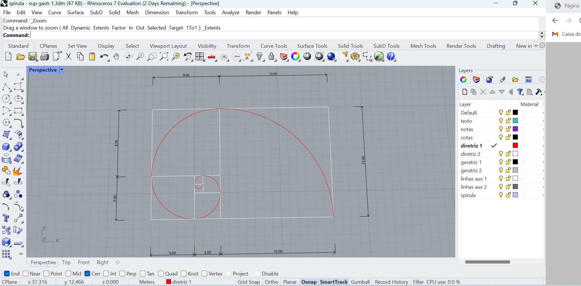The image size is (581, 286).
Task: Click the CPlane coordinate mode field
Action: (x=9, y=282)
